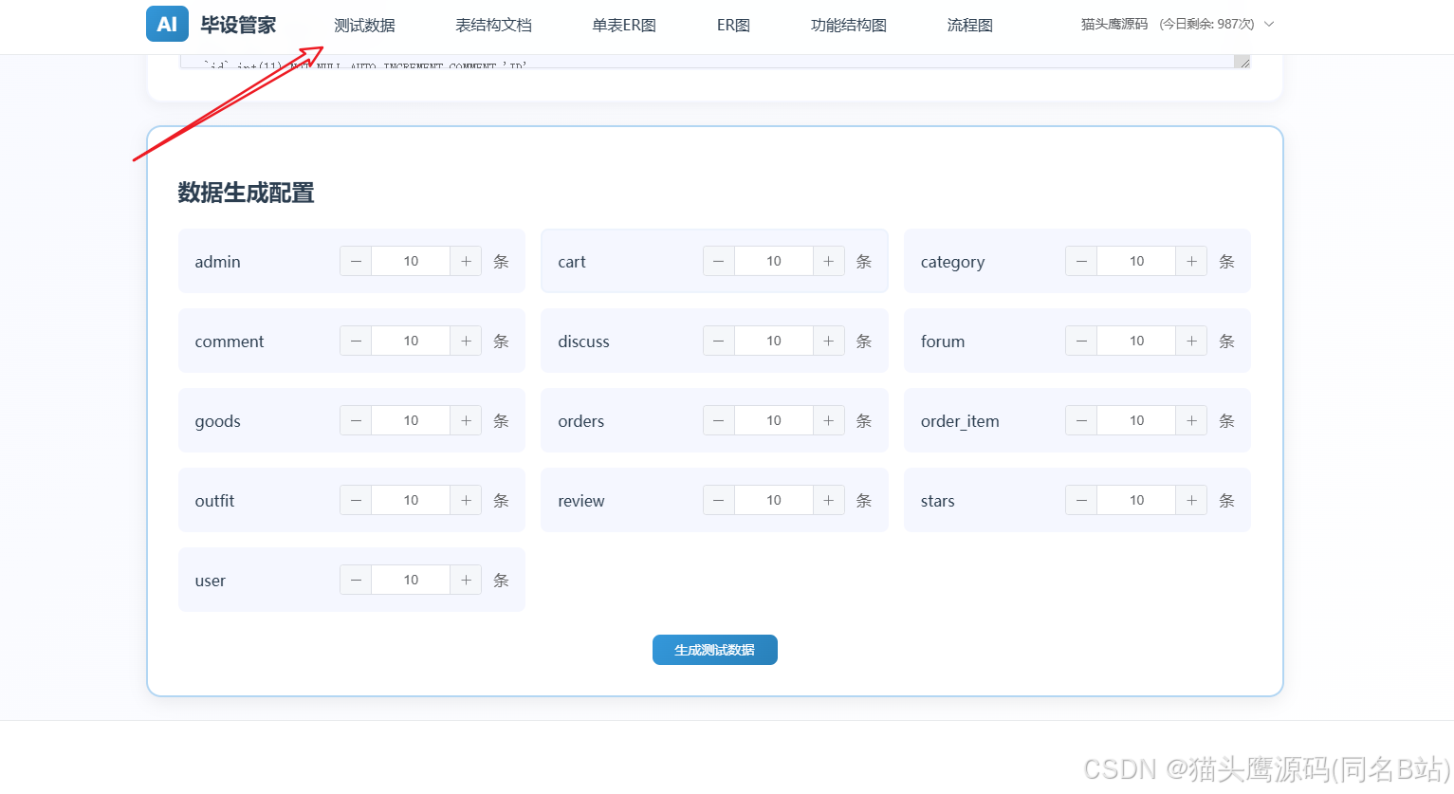Decrease the cart row count
This screenshot has width=1454, height=794.
(x=719, y=261)
